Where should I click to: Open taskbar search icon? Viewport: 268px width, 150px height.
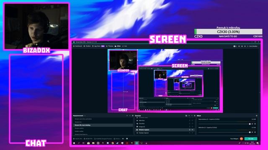point(79,143)
